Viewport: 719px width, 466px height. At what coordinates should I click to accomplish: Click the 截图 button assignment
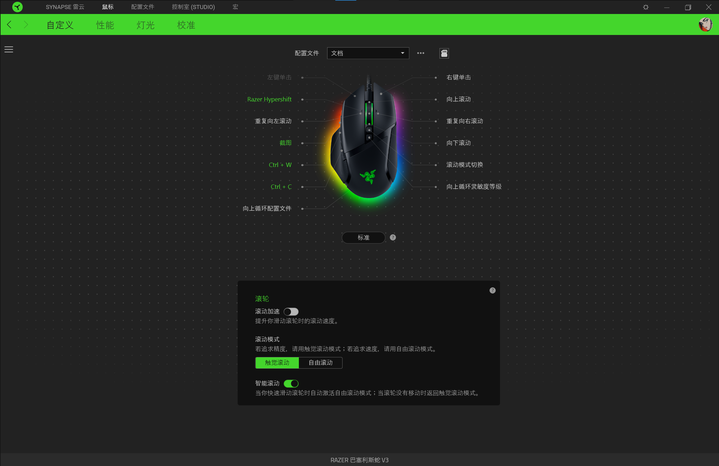[285, 143]
